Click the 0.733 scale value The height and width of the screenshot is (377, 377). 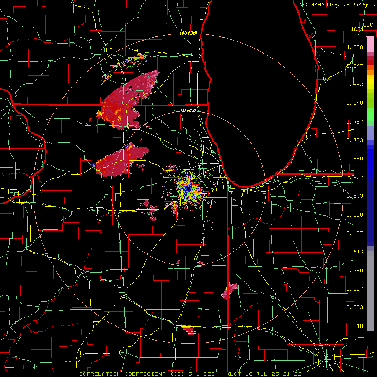click(355, 140)
